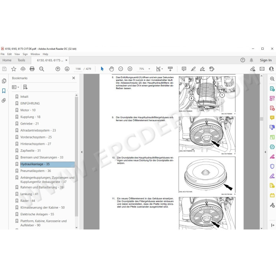Open the Export PDF tool in the right pane
The width and height of the screenshot is (276, 276).
[272, 89]
